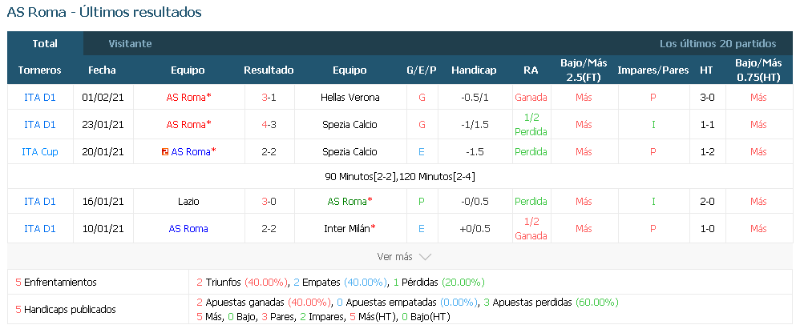The image size is (800, 329).
Task: Click the 90 Minutos[2-2],120 Minutos[2-4] note
Action: point(400,177)
